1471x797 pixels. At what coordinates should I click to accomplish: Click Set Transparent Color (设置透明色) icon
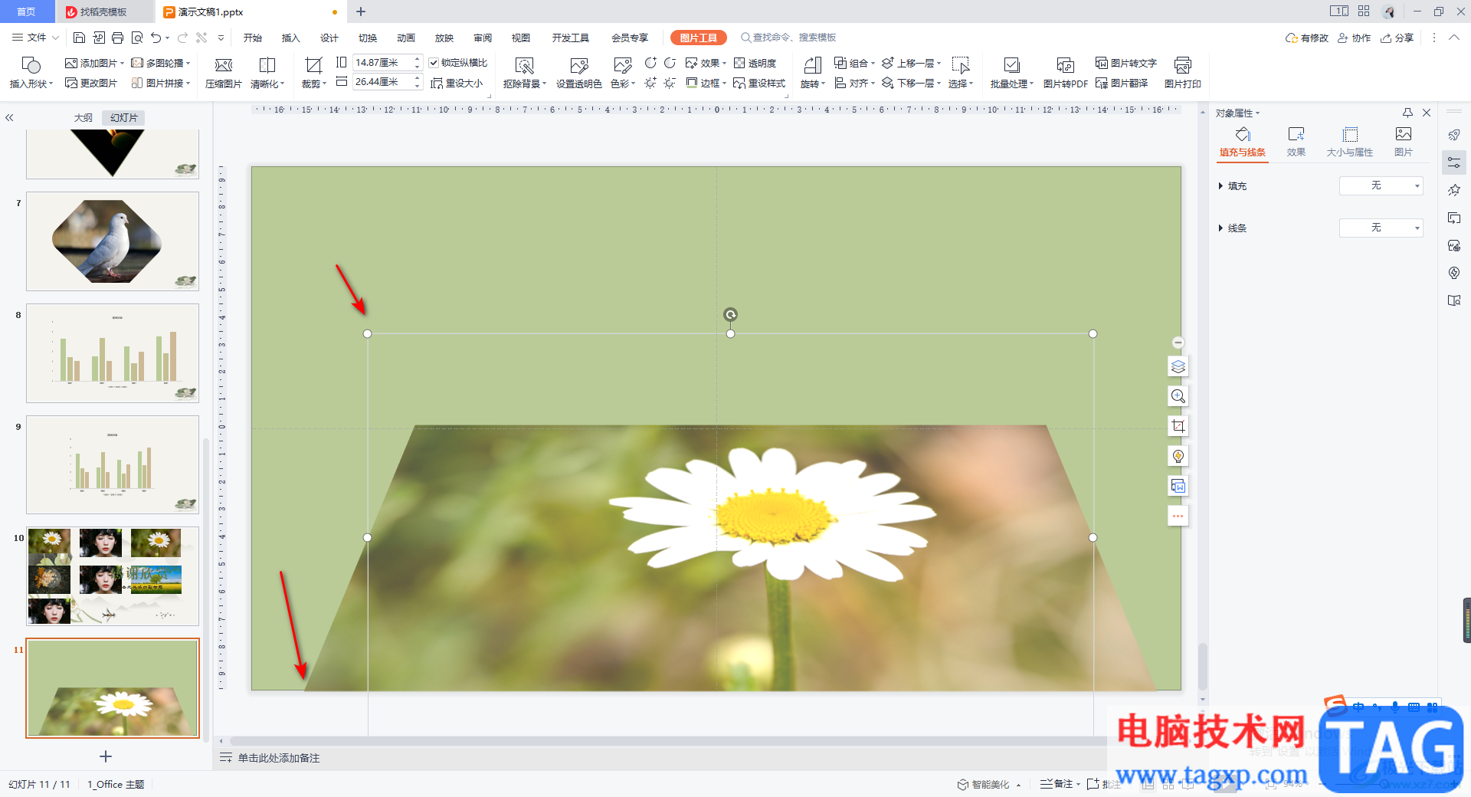pyautogui.click(x=578, y=65)
